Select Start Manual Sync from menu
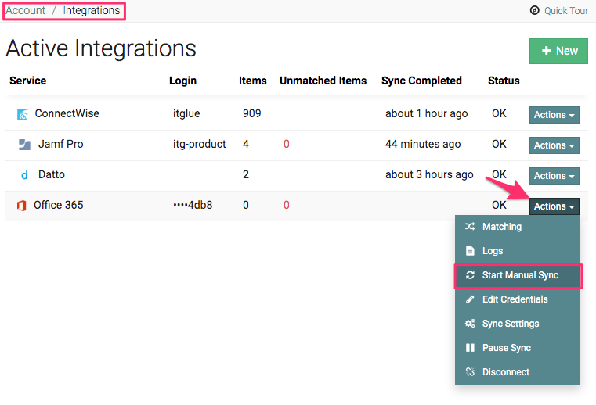This screenshot has height=405, width=596. (520, 275)
